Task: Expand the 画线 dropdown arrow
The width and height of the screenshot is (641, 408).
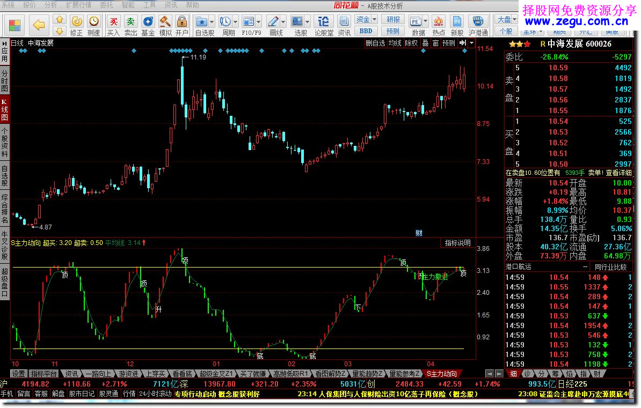Action: (283, 21)
